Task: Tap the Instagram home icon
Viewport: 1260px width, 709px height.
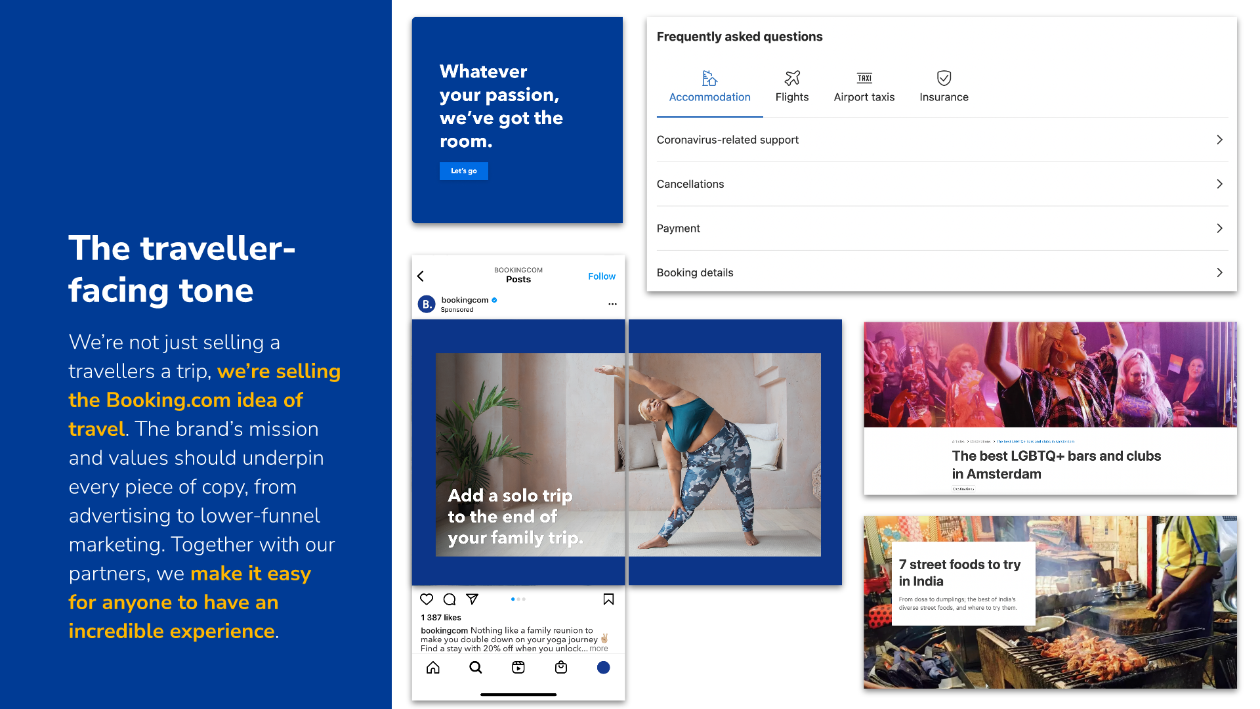Action: (433, 668)
